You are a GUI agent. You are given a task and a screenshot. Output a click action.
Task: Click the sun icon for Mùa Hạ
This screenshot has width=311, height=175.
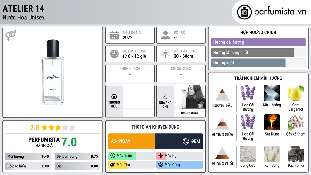tap(161, 156)
